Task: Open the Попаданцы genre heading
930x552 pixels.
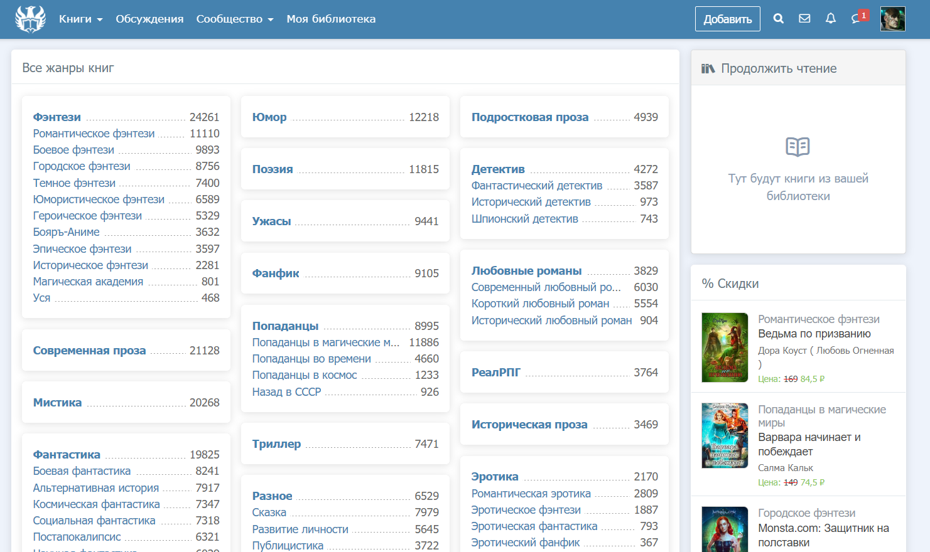Action: click(285, 326)
